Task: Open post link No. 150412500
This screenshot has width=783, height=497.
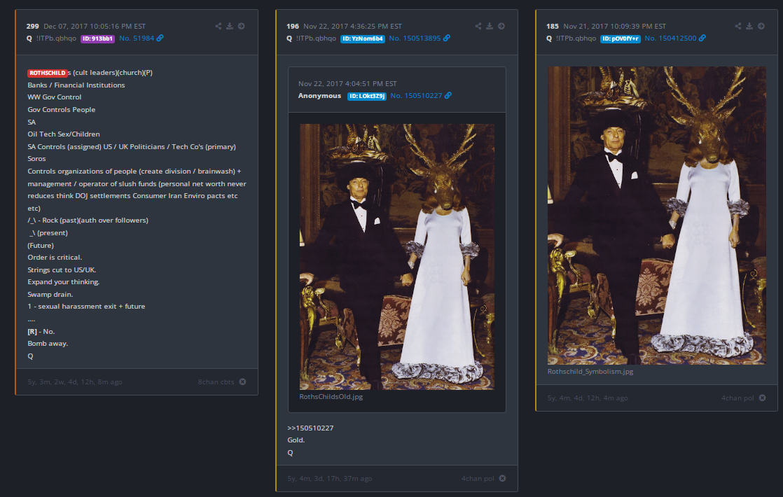Action: coord(671,38)
